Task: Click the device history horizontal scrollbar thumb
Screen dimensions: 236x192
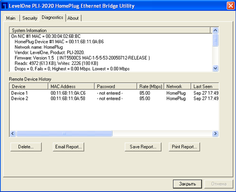Action: coord(64,133)
